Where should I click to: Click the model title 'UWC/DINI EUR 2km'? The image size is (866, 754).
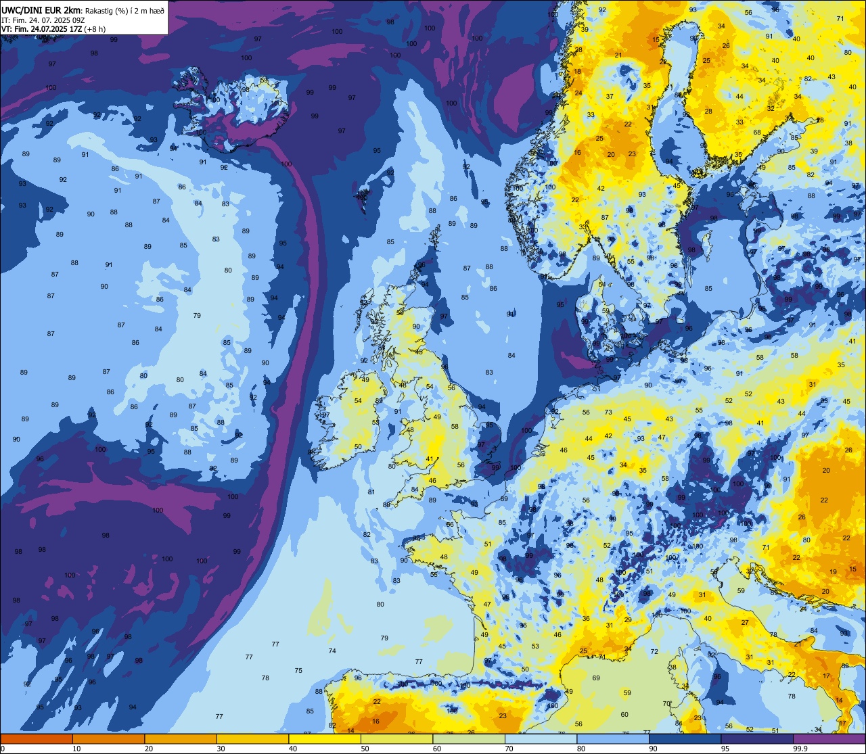point(40,9)
